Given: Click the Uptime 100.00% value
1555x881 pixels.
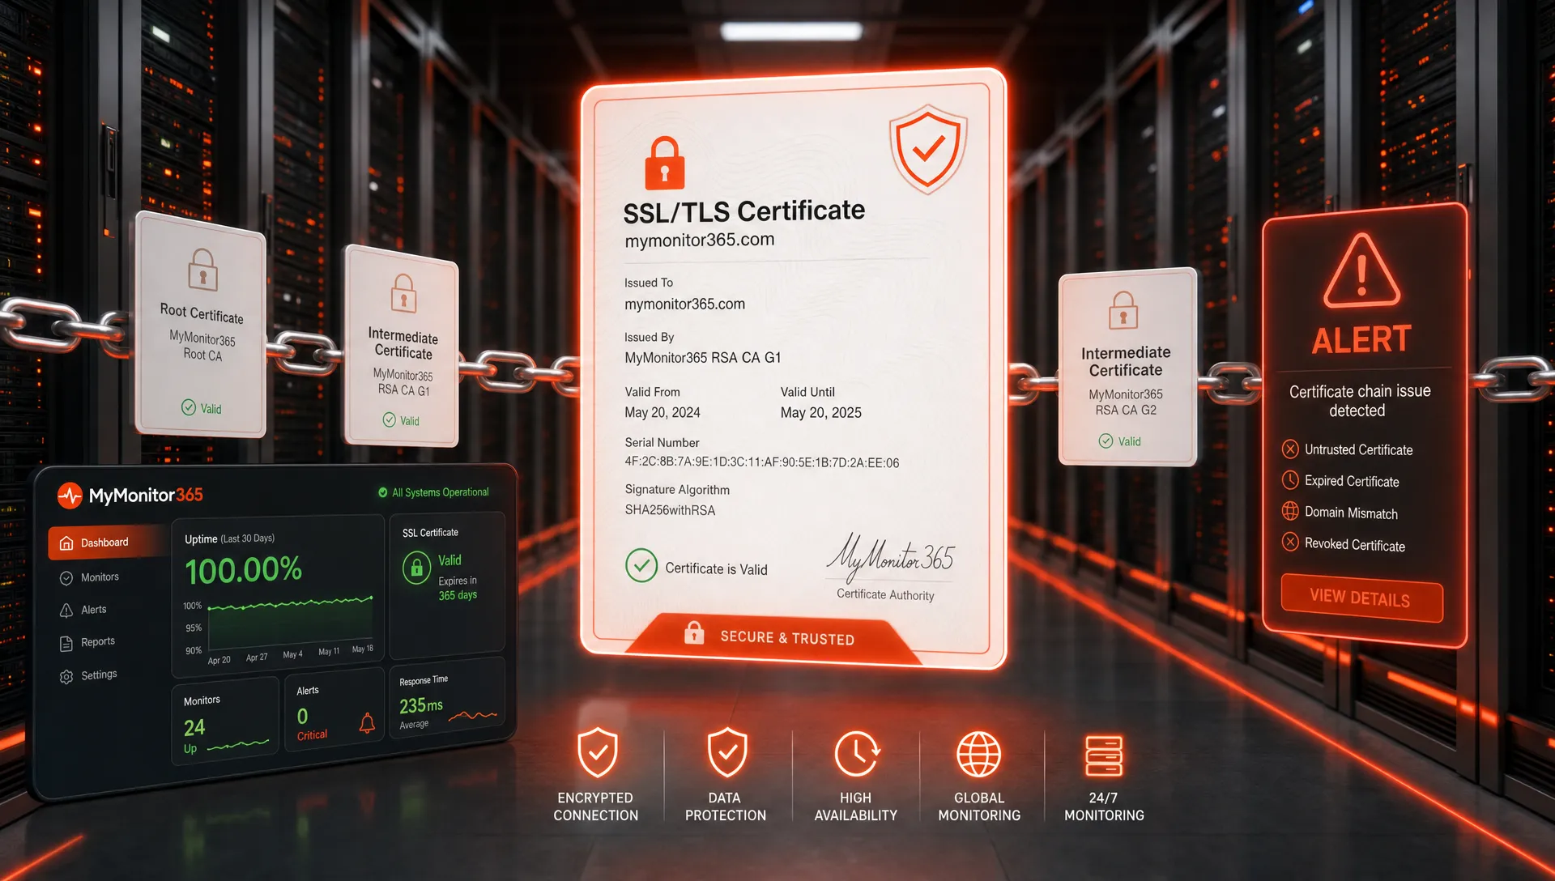Looking at the screenshot, I should tap(243, 571).
